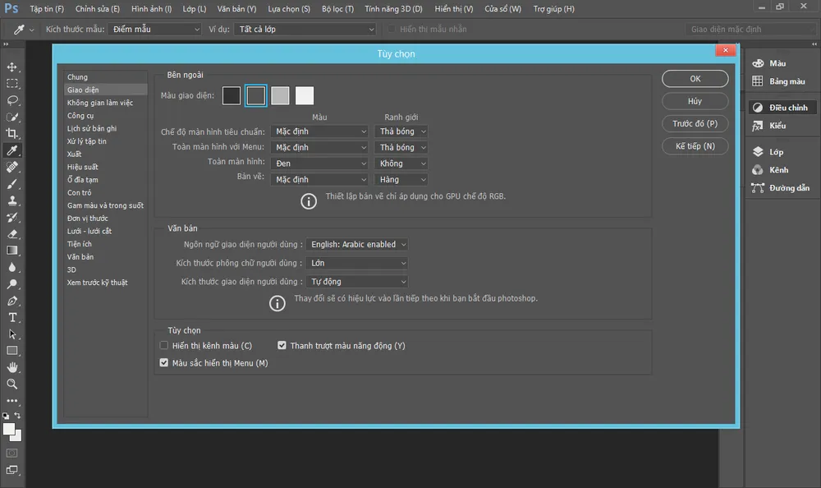Activate the Hand tool

tap(12, 367)
